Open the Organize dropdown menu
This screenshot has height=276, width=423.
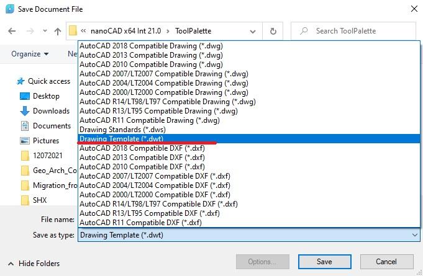(x=30, y=54)
